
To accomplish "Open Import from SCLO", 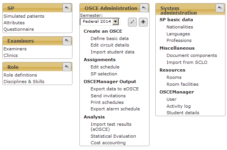I will [x=187, y=62].
